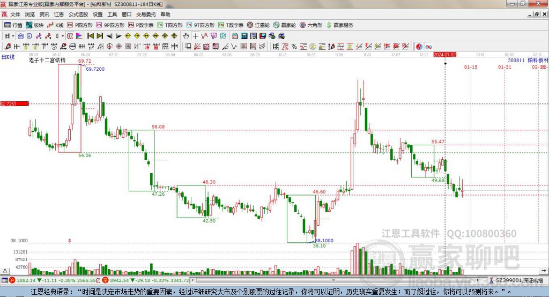Click the K线 toolbar button
Image resolution: width=549 pixels, height=297 pixels.
[x=55, y=25]
